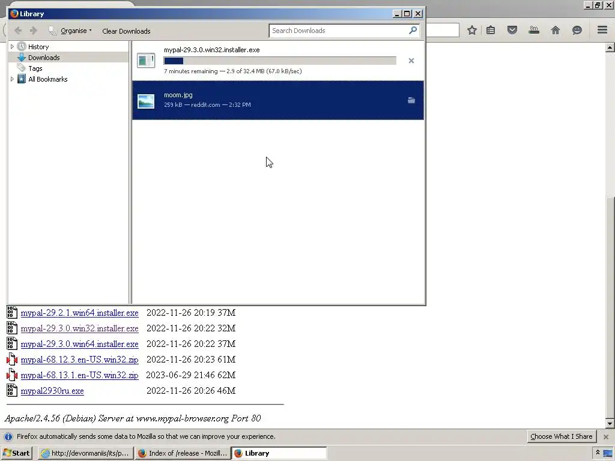Click binary file icon beside mypal2930ru.exe

[x=12, y=390]
